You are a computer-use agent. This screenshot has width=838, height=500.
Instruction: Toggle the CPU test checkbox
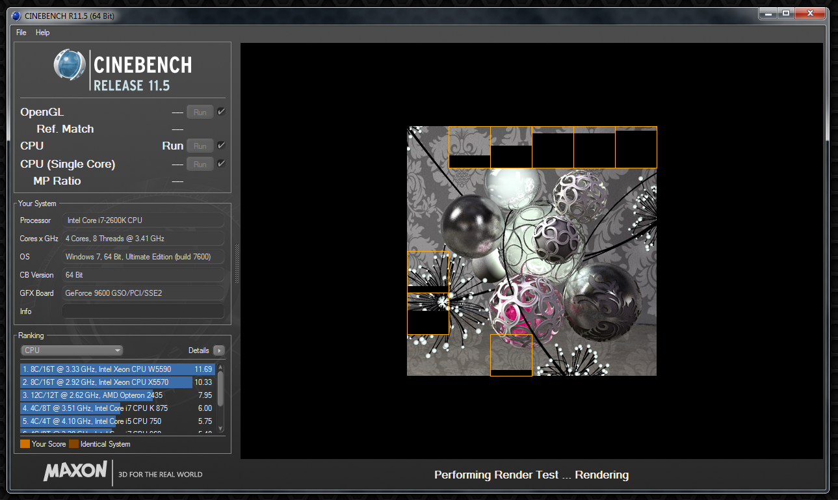tap(221, 146)
